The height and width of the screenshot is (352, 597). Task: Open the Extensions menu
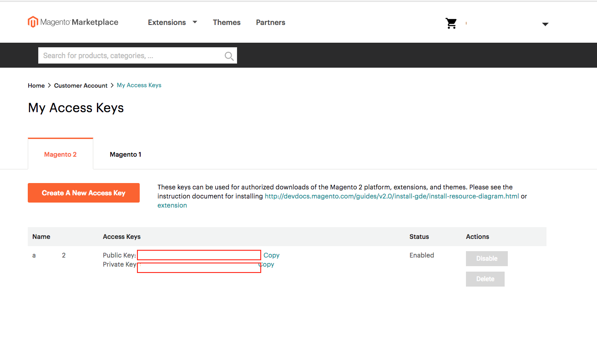click(167, 22)
